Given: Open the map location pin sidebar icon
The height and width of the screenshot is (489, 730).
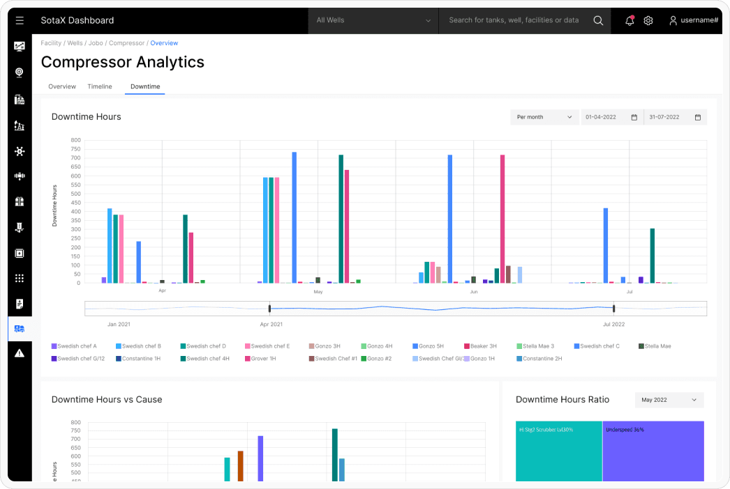Looking at the screenshot, I should [20, 72].
